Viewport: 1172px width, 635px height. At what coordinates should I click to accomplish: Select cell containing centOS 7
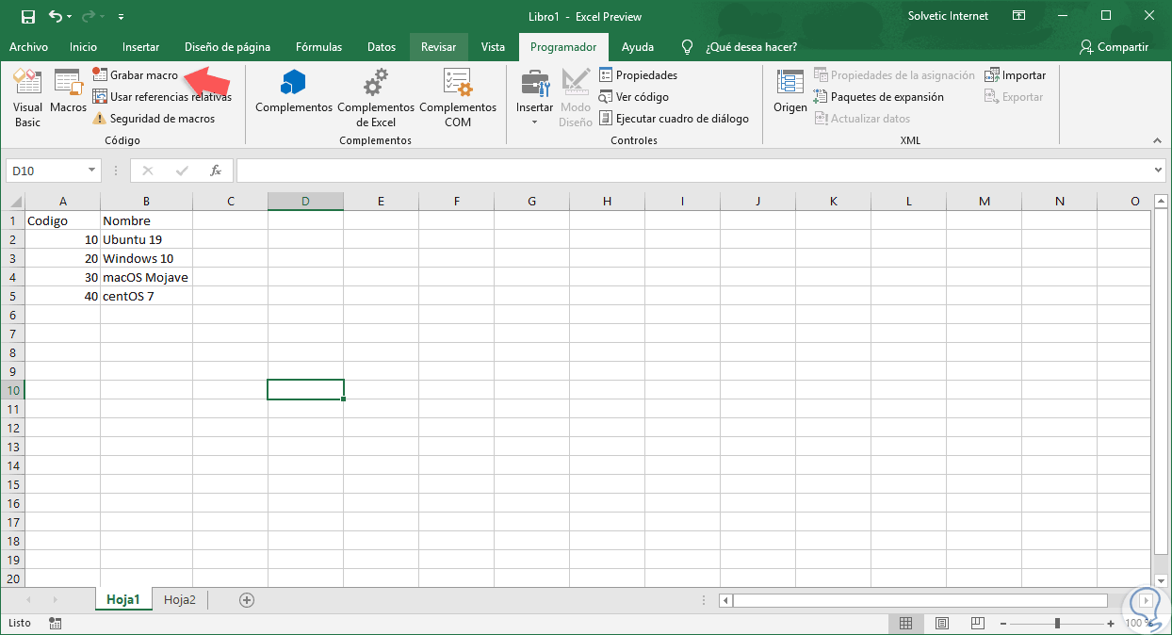[146, 296]
